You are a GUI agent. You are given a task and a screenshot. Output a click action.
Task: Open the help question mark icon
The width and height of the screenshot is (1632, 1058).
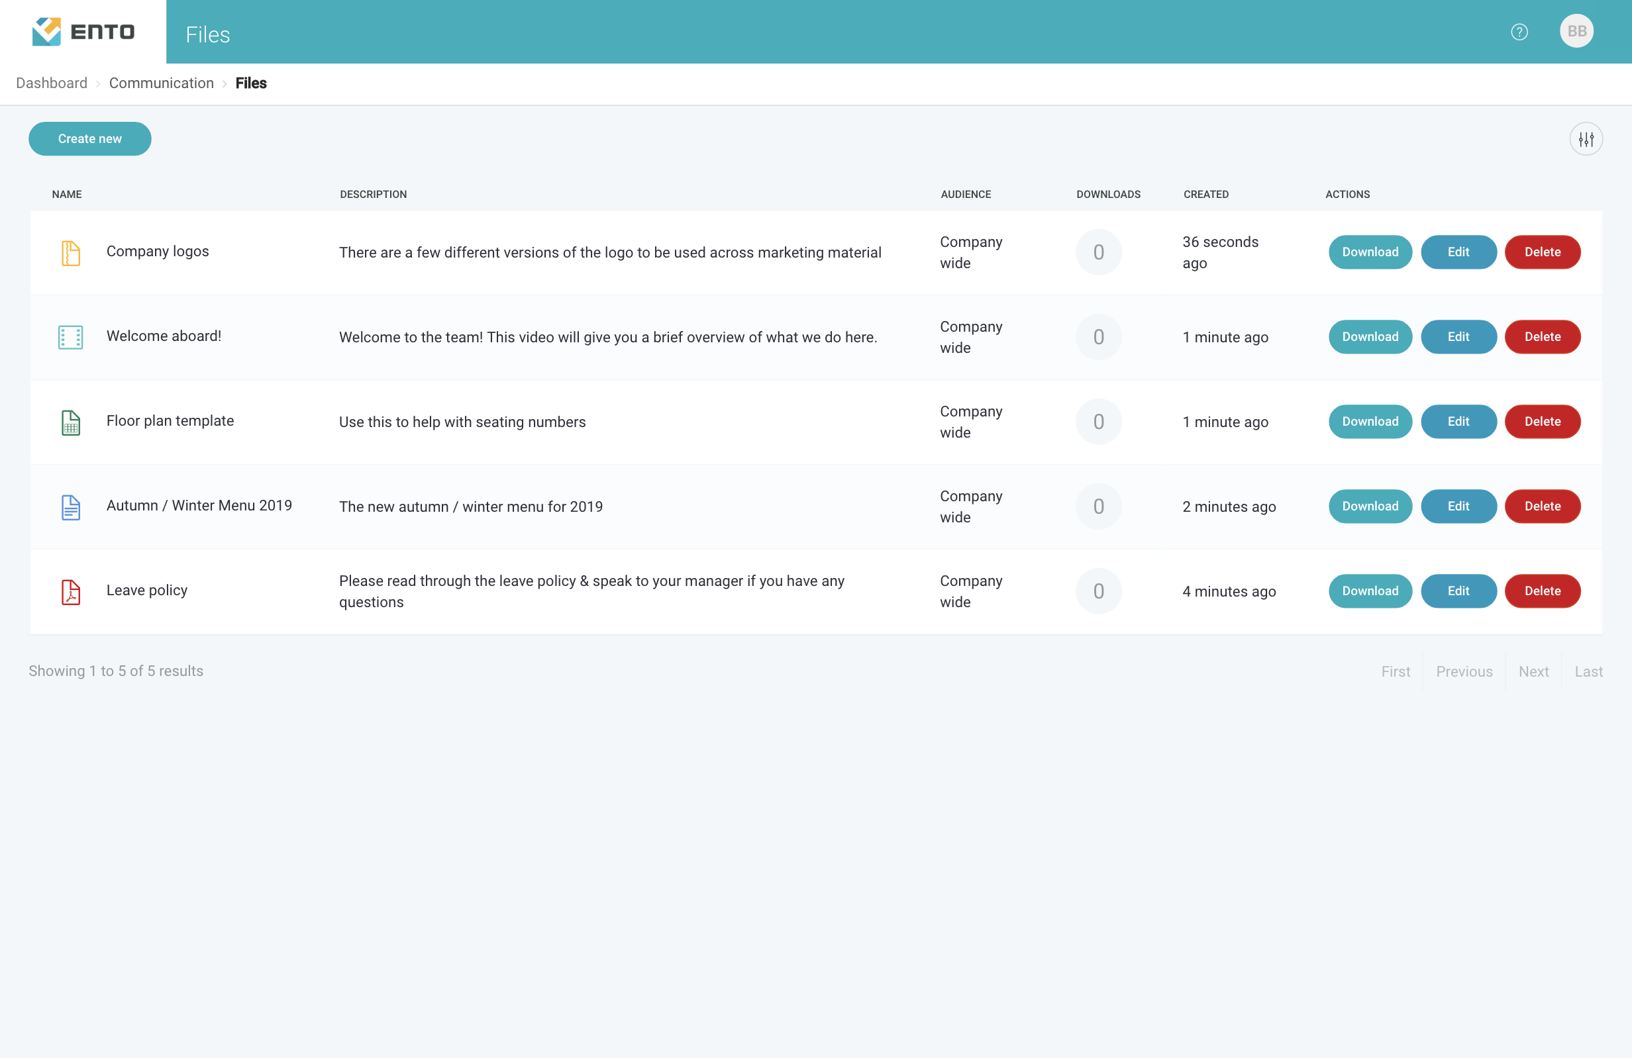tap(1519, 32)
